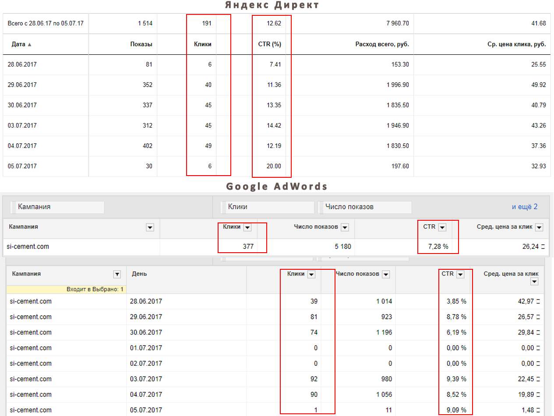Click the 'CTR (%)' column header
Viewport: 554px width, 416px height.
pyautogui.click(x=270, y=44)
